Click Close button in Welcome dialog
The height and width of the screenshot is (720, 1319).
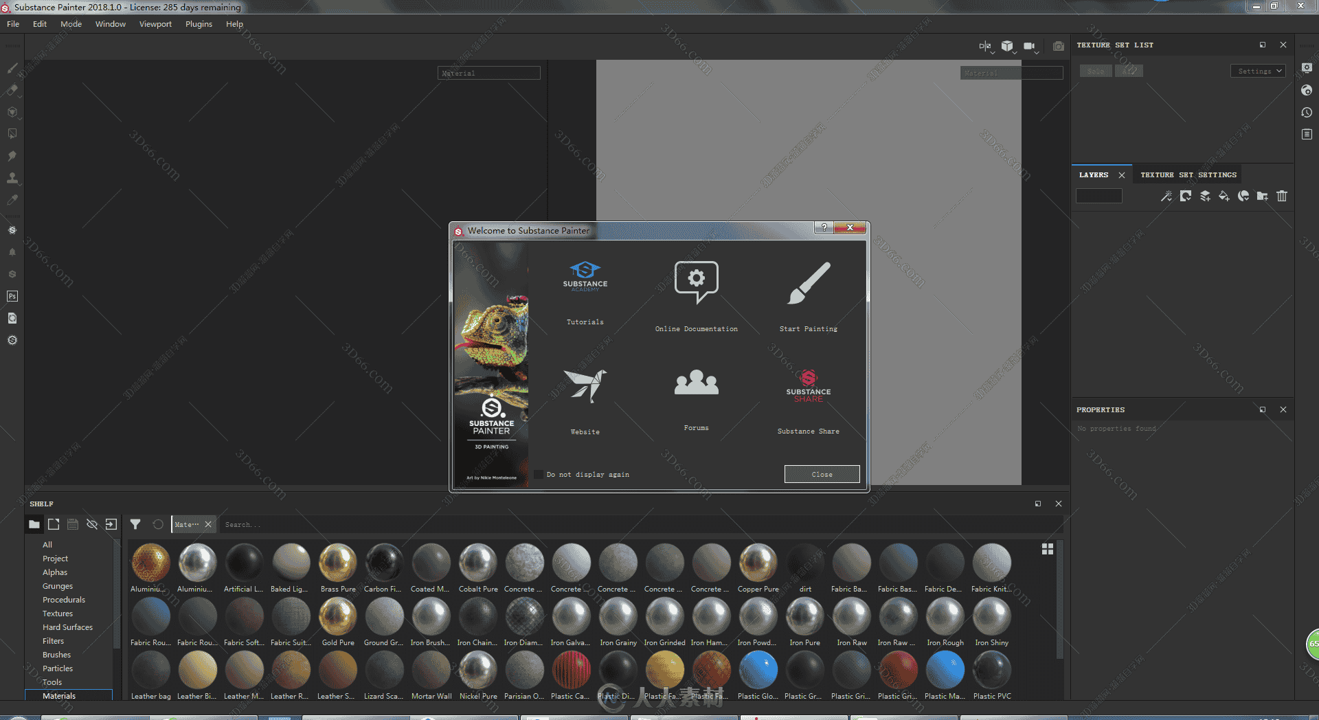pyautogui.click(x=822, y=474)
